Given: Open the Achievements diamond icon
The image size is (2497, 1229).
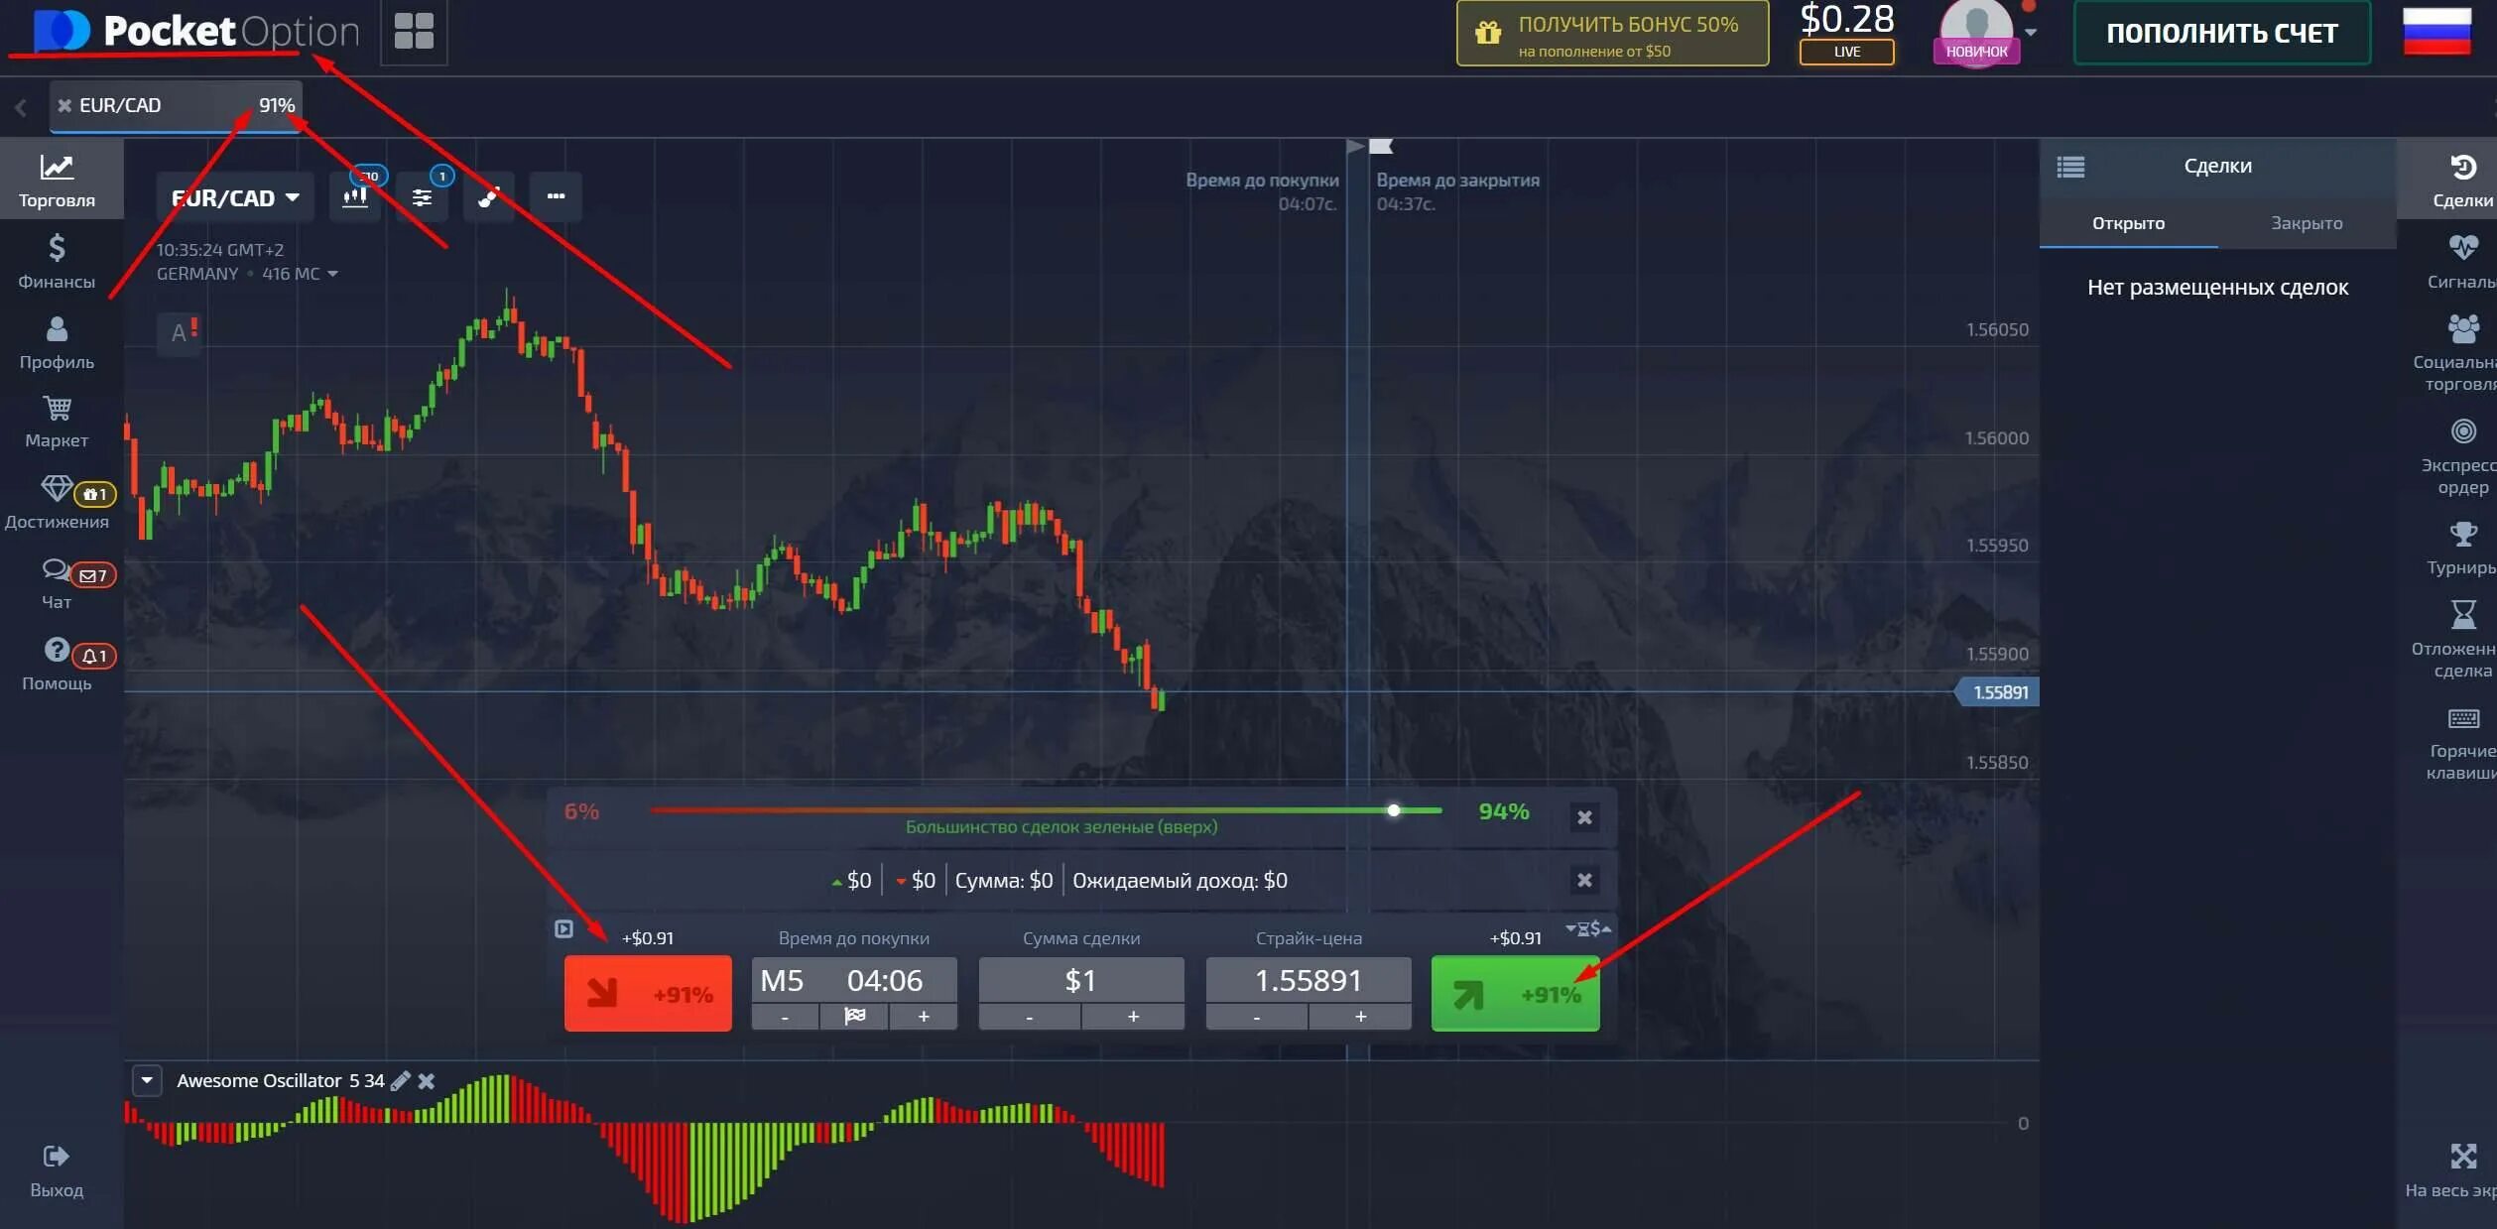Looking at the screenshot, I should (57, 488).
